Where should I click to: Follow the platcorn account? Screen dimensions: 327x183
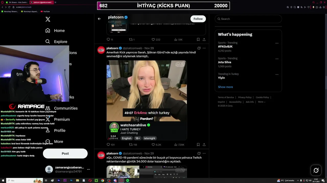(x=198, y=19)
